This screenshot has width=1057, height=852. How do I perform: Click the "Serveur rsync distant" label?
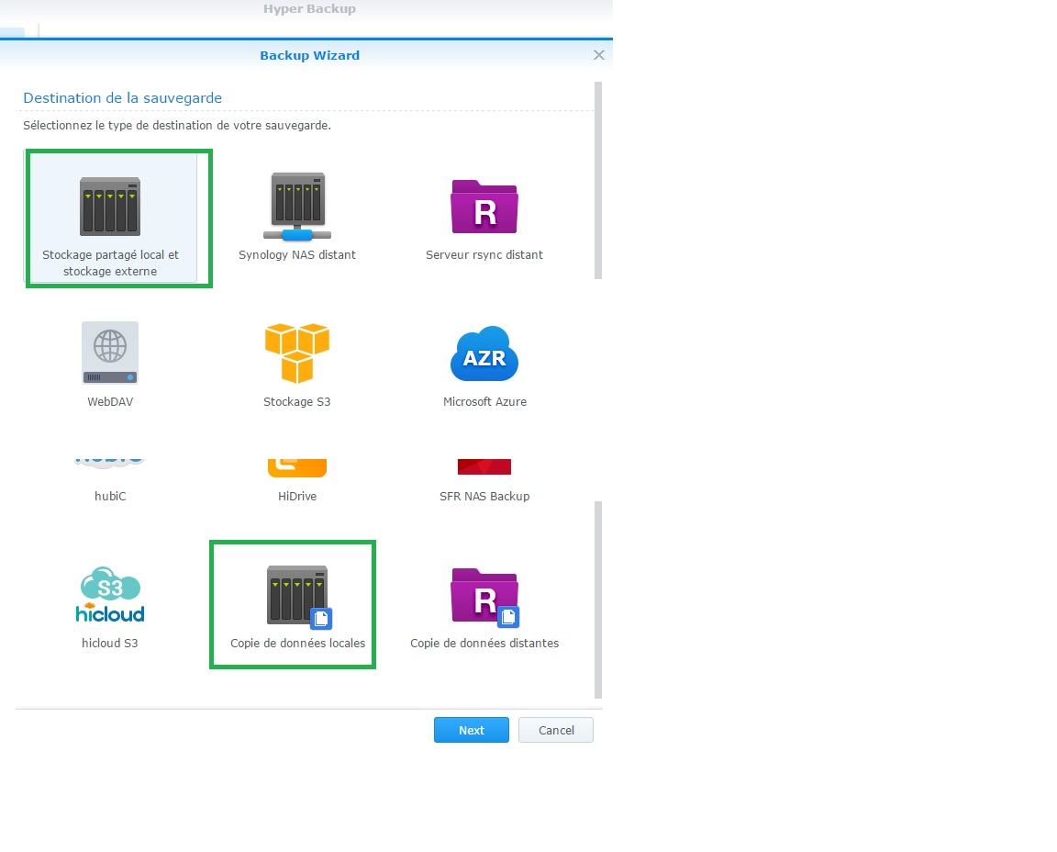tap(484, 255)
